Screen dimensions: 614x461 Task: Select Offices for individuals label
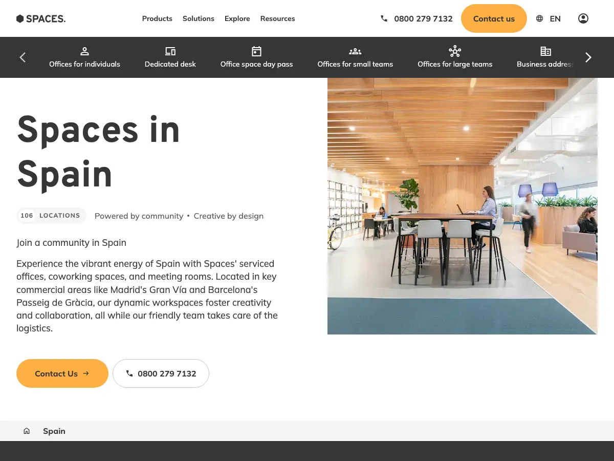click(x=85, y=64)
